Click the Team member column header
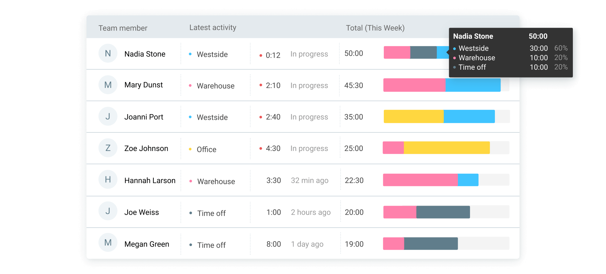This screenshot has height=274, width=606. point(123,28)
